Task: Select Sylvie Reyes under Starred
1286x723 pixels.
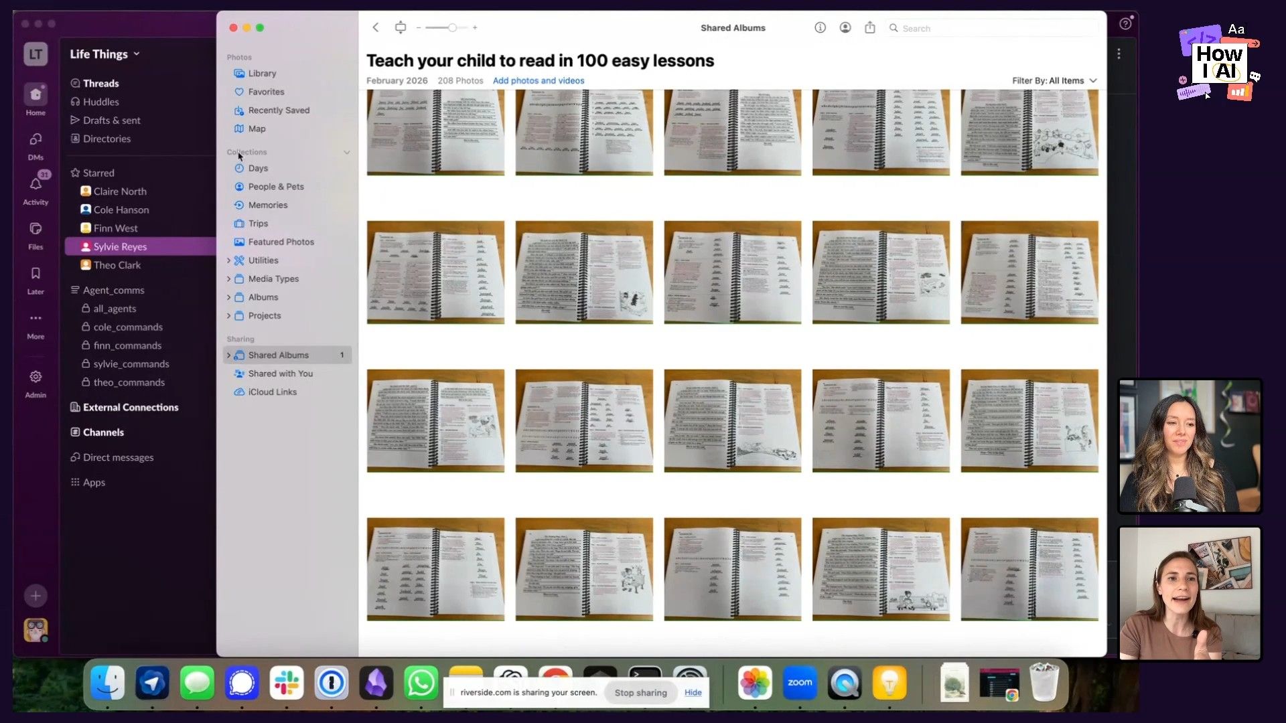Action: (x=121, y=246)
